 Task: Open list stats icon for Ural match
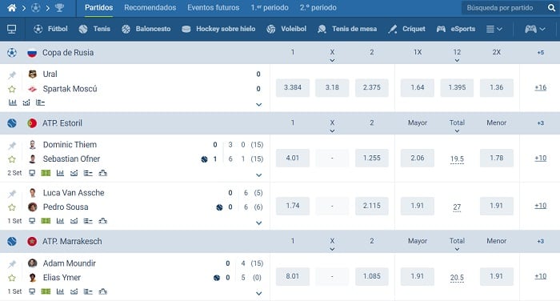[x=40, y=102]
